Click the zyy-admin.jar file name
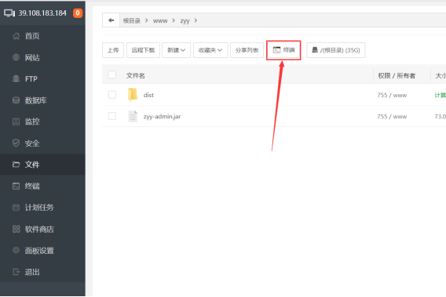446x297 pixels. point(162,117)
